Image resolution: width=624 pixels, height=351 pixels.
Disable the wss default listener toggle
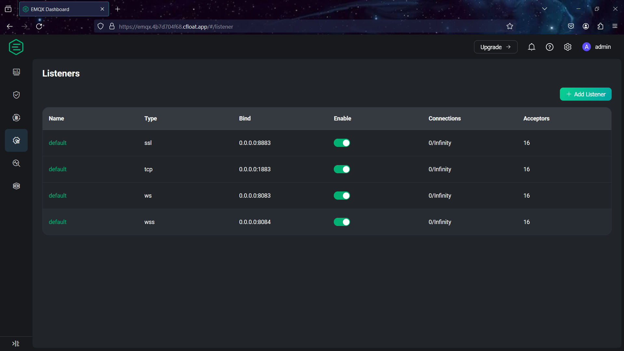(x=342, y=222)
